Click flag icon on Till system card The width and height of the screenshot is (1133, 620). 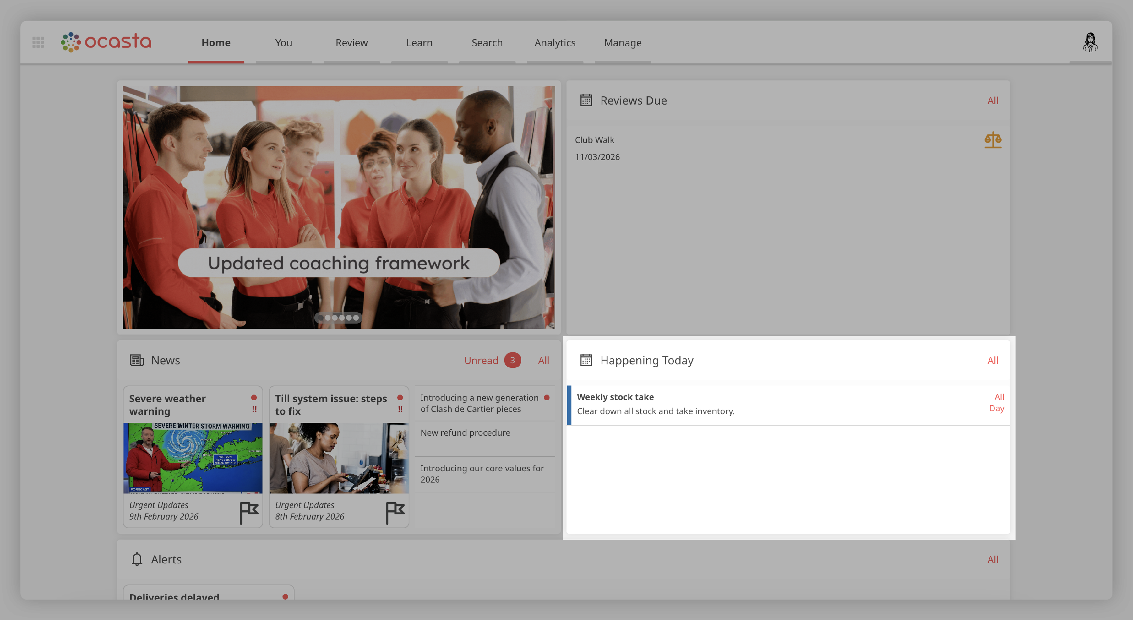[395, 512]
